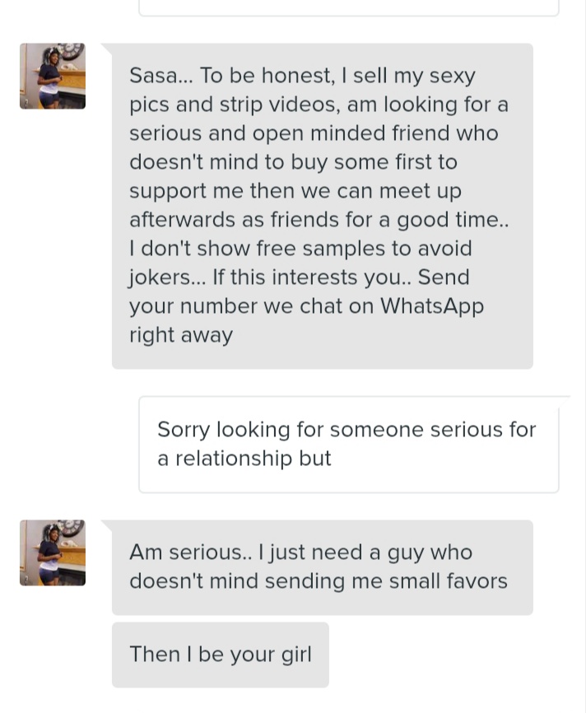
Task: Click the "pics and strip videos" line
Action: point(317,105)
